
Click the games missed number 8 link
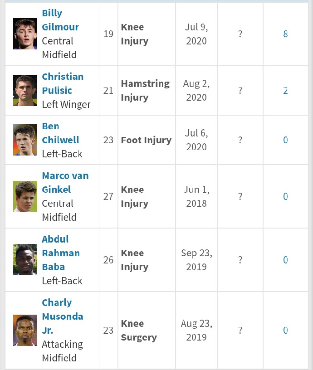click(x=285, y=34)
